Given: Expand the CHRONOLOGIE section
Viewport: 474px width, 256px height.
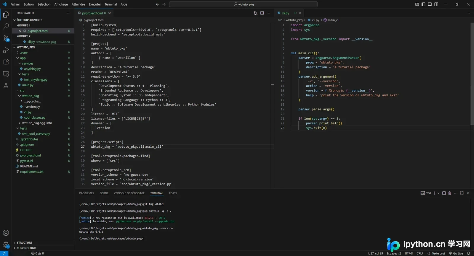Looking at the screenshot, I should pyautogui.click(x=43, y=248).
